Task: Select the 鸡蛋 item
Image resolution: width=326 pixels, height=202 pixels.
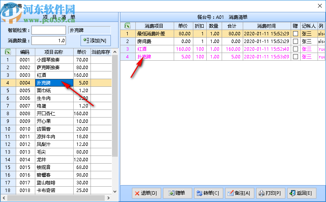Action: [54, 106]
